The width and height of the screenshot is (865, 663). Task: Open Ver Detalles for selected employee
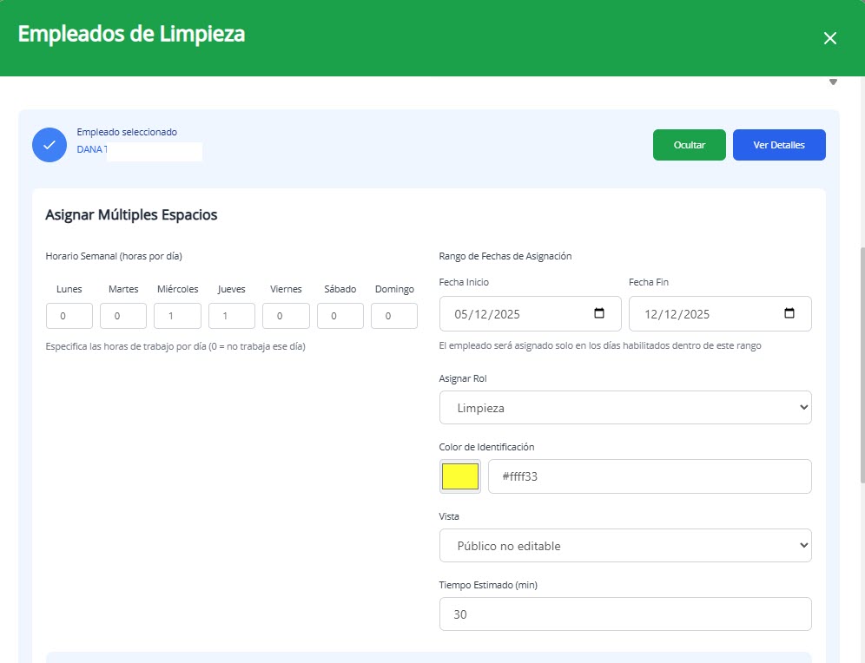point(778,145)
